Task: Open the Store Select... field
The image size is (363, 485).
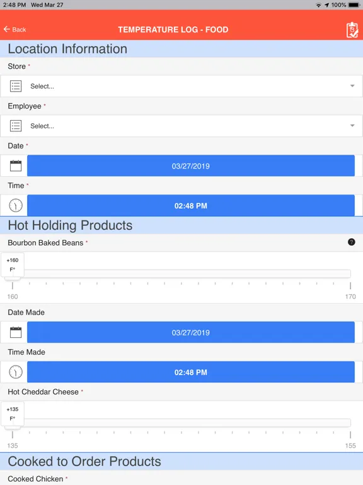Action: pyautogui.click(x=181, y=87)
